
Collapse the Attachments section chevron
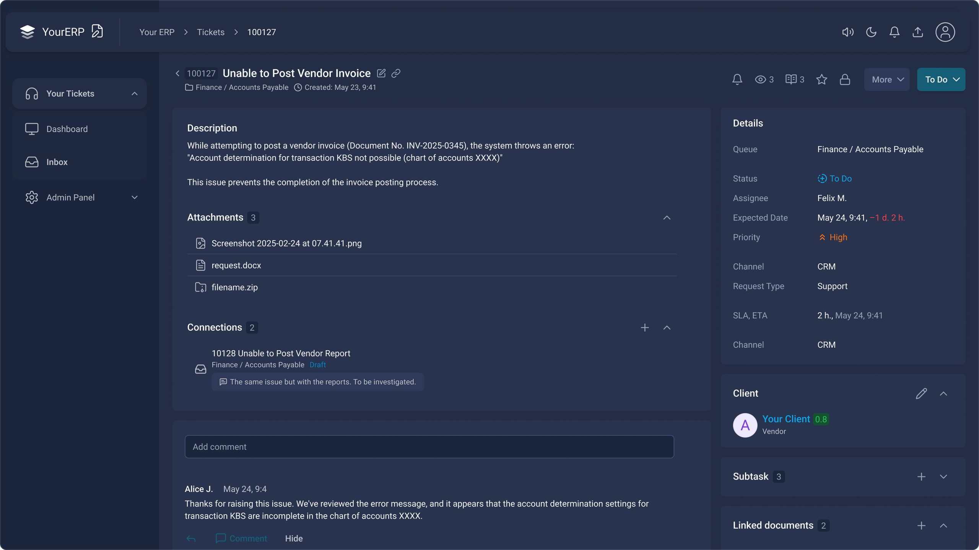667,217
